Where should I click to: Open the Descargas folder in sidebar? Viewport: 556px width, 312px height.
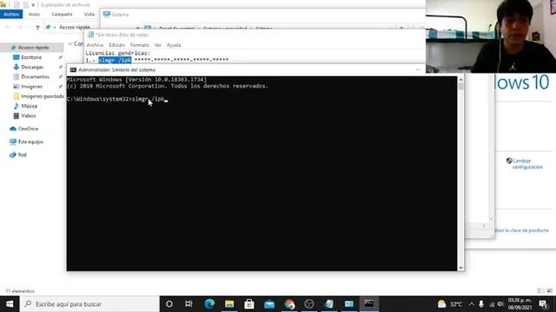(x=32, y=67)
